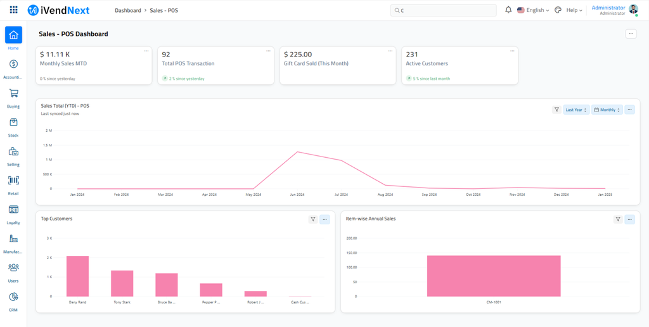Open the Loyalty module icon
The width and height of the screenshot is (649, 327).
click(13, 210)
